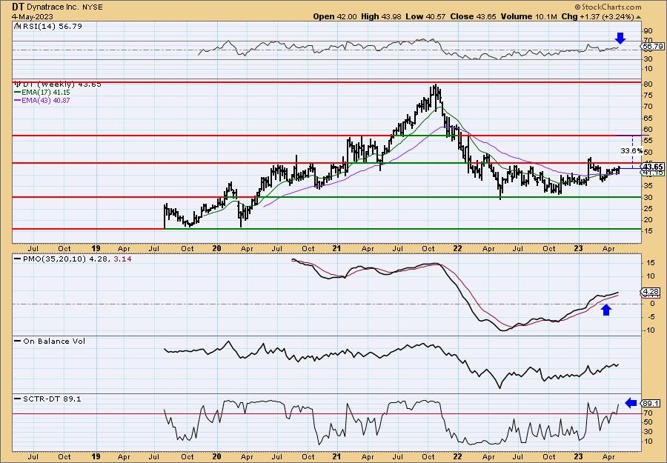Viewport: 667px width, 463px height.
Task: Click the DT (Weekly) 43.65 legend label
Action: click(x=62, y=84)
